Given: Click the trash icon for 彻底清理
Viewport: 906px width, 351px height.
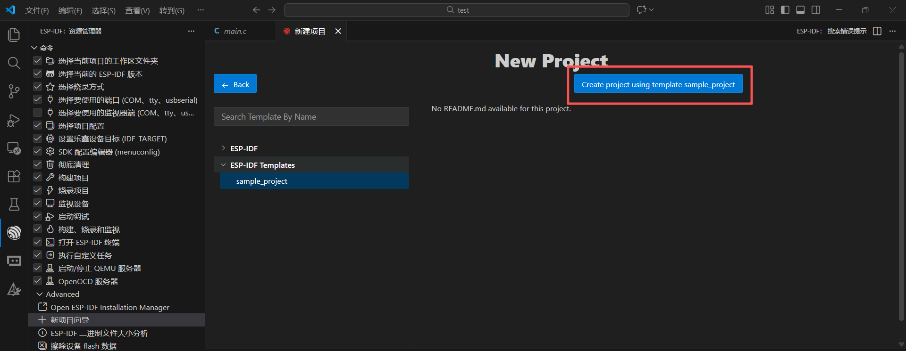Looking at the screenshot, I should tap(50, 164).
